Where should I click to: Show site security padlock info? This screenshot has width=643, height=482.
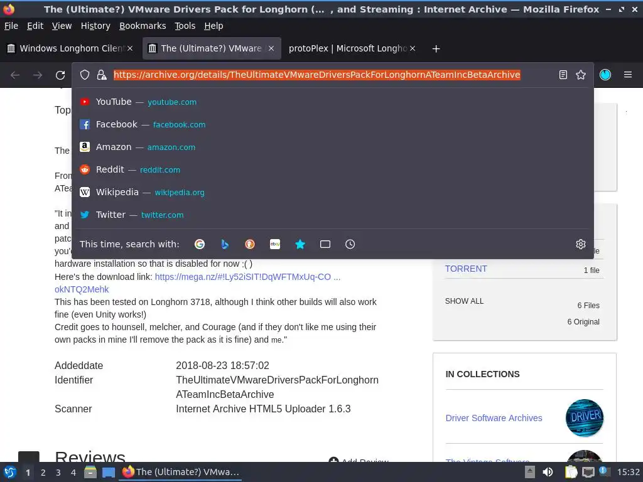click(101, 75)
